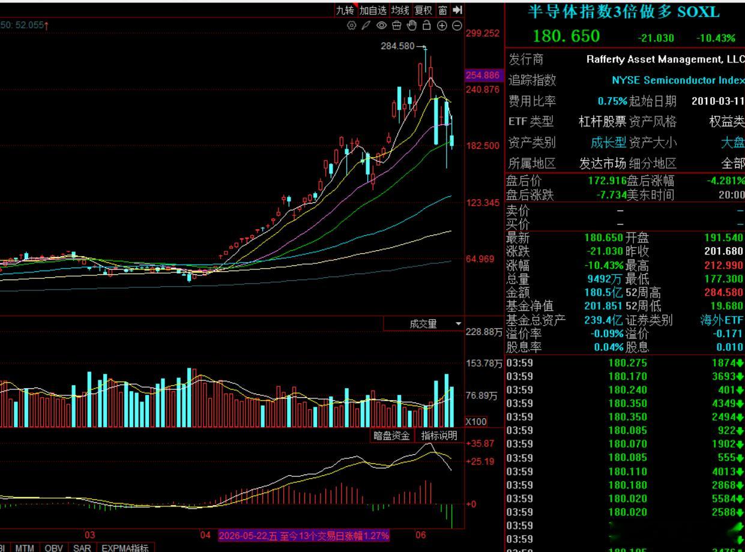Click 52-week low 19.680
This screenshot has width=745, height=552.
726,306
